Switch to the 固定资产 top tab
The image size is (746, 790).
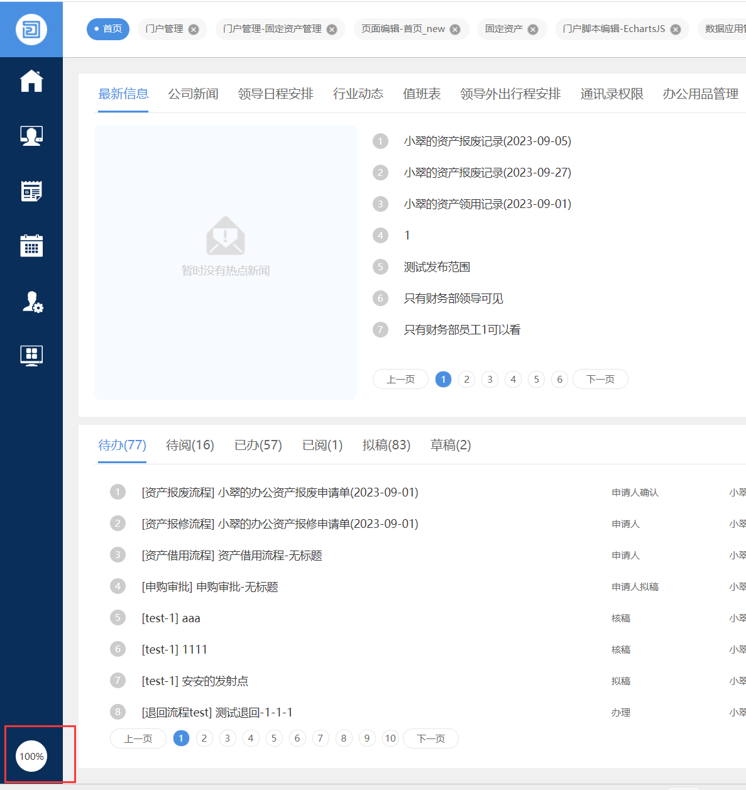pos(504,29)
